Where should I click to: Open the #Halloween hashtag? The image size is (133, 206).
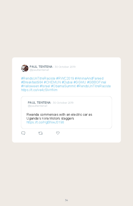pyautogui.click(x=30, y=86)
